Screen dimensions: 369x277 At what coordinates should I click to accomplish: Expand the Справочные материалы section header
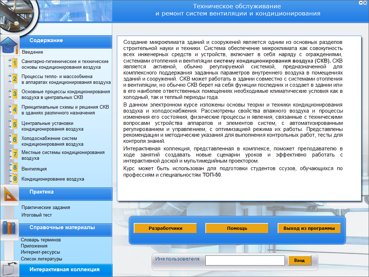click(x=62, y=228)
